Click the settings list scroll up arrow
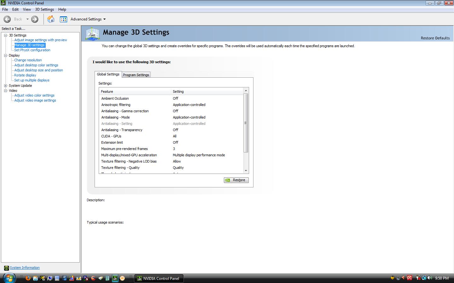The height and width of the screenshot is (283, 454). pos(246,91)
